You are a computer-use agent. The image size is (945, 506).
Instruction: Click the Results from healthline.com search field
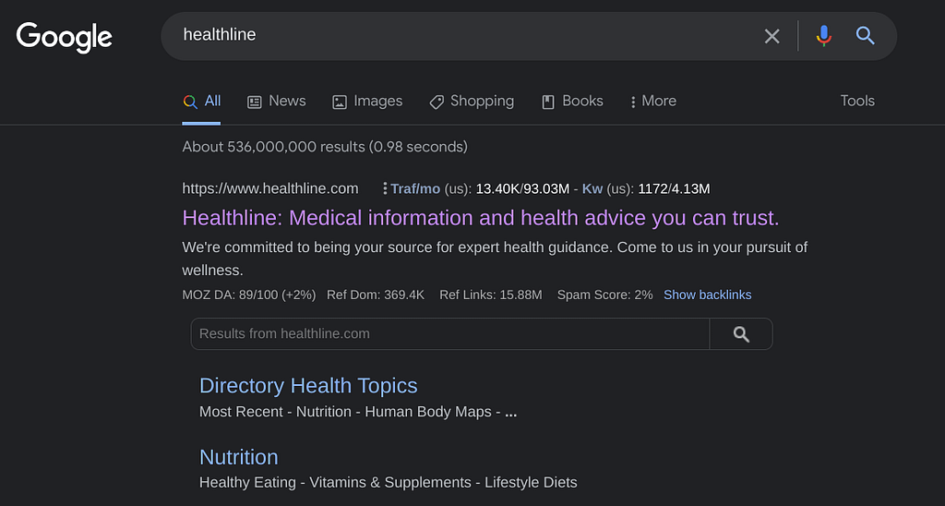tap(449, 334)
